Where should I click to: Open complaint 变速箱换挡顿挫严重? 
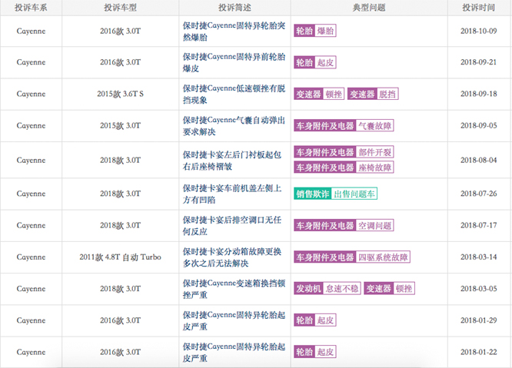[x=234, y=289]
